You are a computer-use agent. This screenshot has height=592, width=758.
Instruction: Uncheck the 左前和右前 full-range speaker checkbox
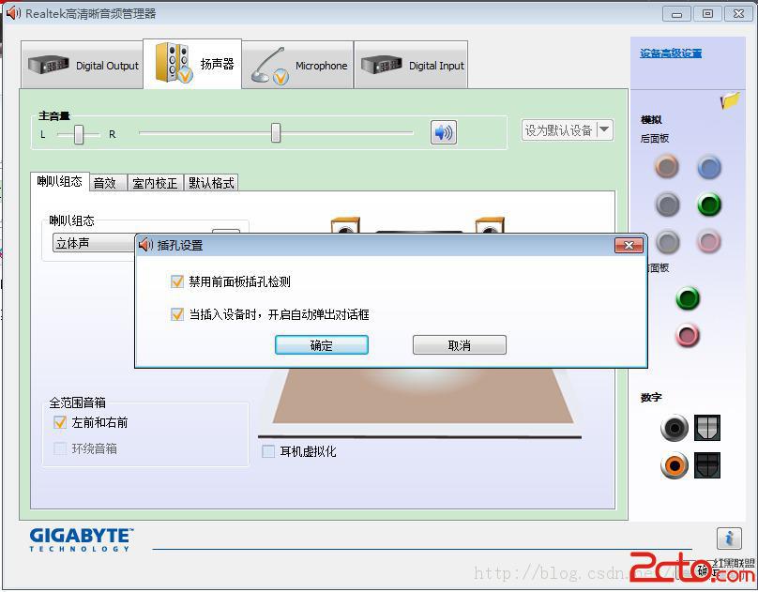coord(61,422)
